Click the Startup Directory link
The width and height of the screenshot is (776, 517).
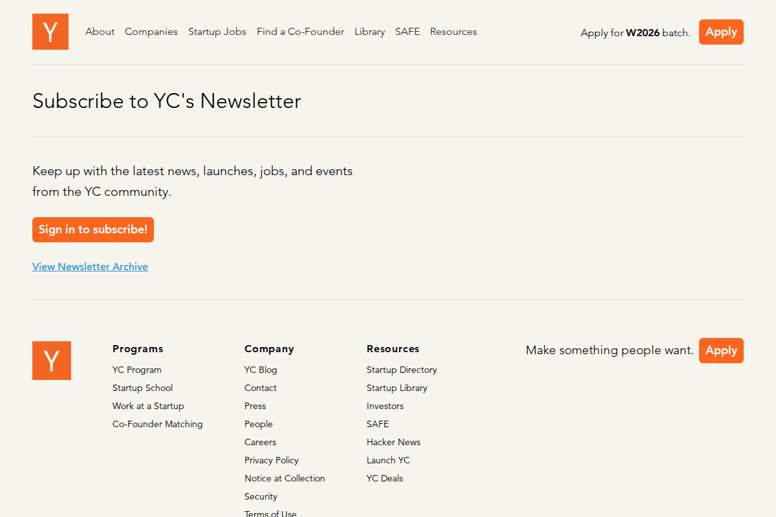pyautogui.click(x=402, y=370)
